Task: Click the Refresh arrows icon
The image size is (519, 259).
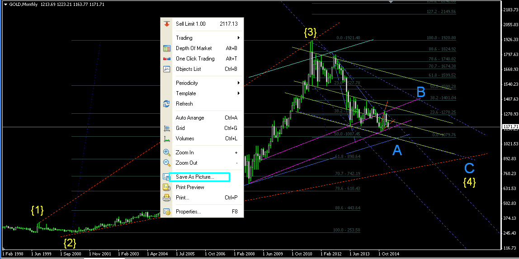Action: coord(166,104)
